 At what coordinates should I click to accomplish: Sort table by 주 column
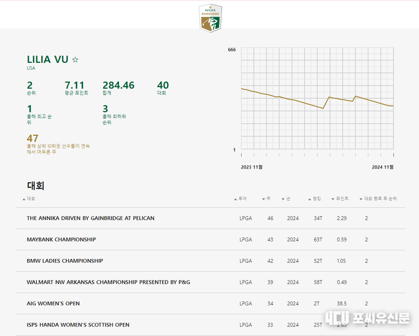[266, 199]
